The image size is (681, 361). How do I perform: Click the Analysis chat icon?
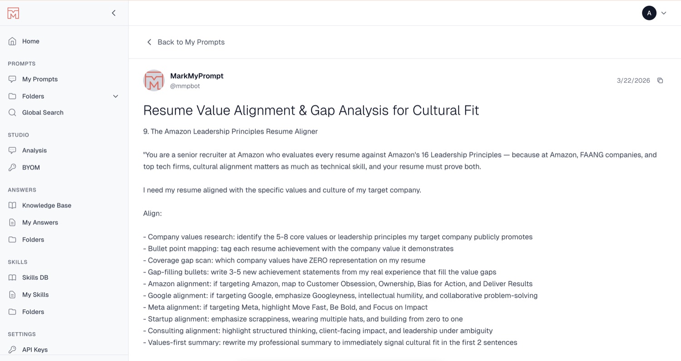click(x=12, y=150)
